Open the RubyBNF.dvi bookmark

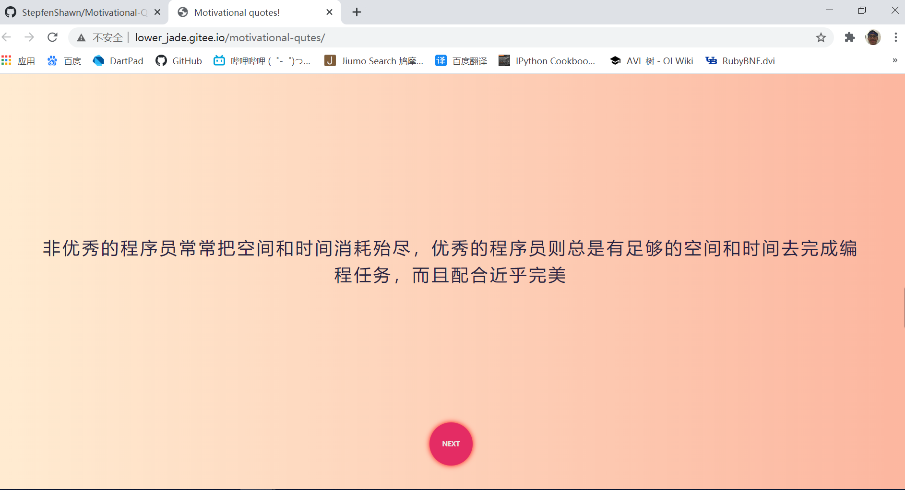[x=739, y=60]
